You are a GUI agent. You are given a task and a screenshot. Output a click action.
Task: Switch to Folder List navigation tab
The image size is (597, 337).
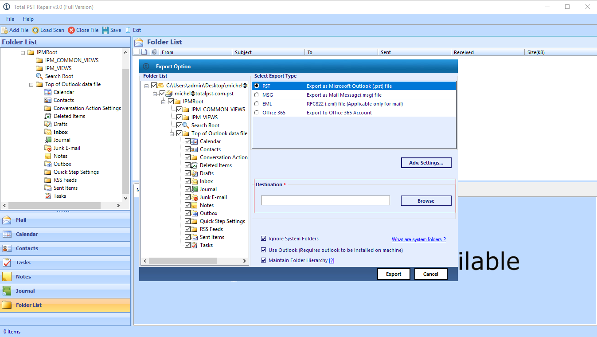tap(65, 305)
